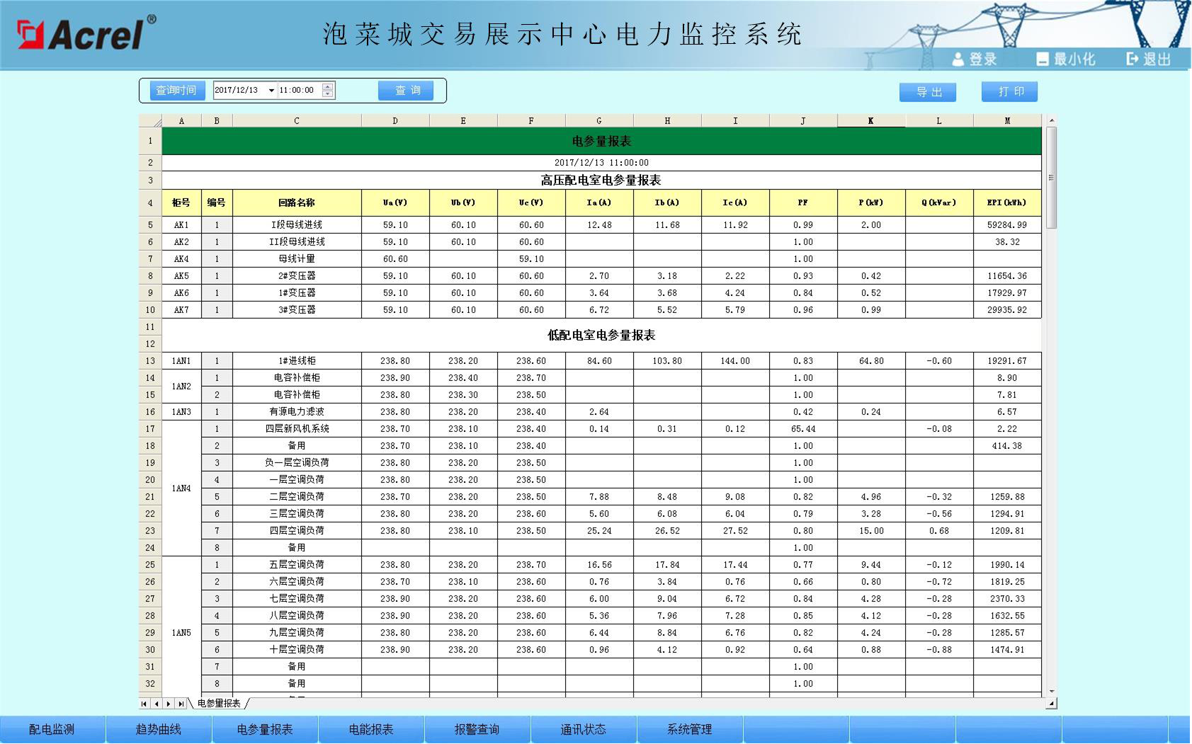Screen dimensions: 1192x744
Task: Click the 1AN4 cabinet cell
Action: pyautogui.click(x=181, y=488)
